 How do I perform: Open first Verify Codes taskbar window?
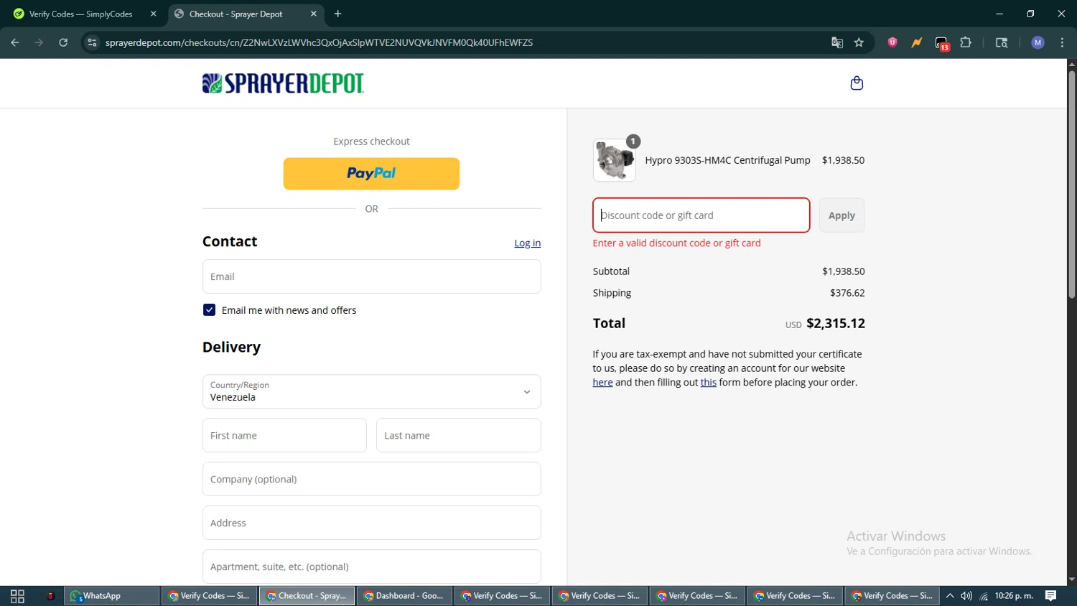click(x=209, y=596)
